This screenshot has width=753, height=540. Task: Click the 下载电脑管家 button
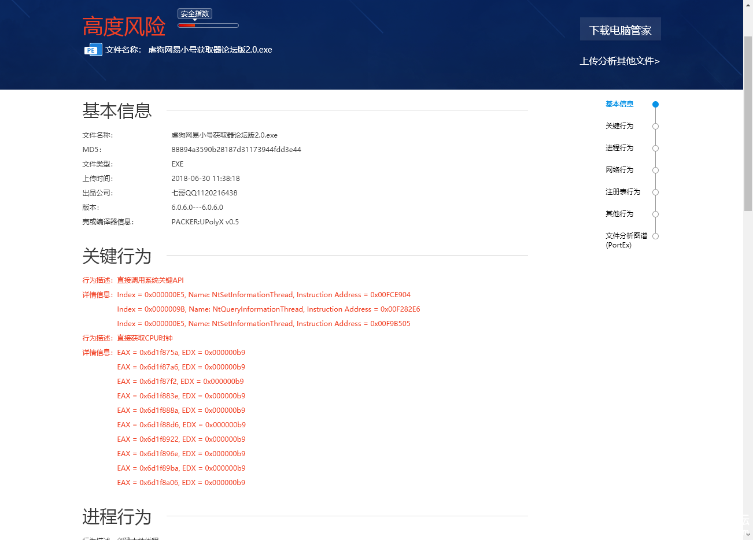coord(621,29)
